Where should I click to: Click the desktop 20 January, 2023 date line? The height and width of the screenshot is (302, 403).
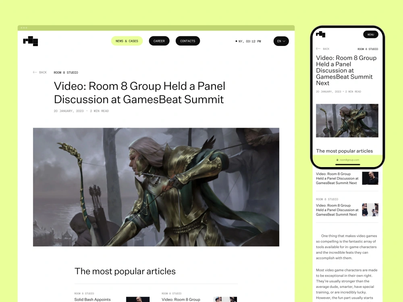(x=81, y=111)
